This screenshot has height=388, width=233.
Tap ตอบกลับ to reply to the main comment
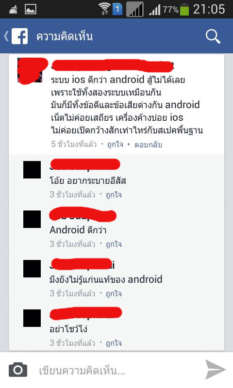[148, 145]
